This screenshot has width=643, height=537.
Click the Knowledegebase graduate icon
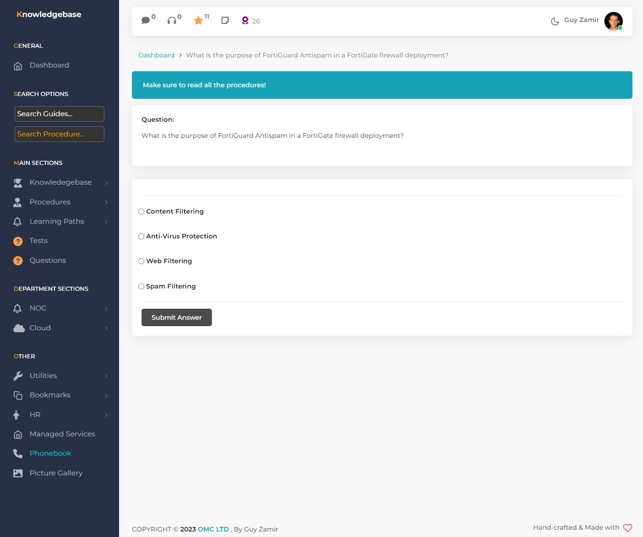(x=18, y=183)
